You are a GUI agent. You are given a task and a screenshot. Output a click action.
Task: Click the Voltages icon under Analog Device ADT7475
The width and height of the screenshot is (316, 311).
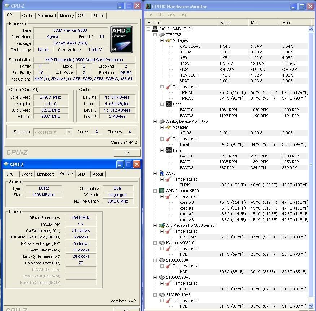(169, 127)
